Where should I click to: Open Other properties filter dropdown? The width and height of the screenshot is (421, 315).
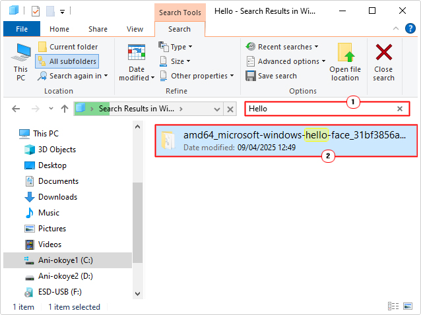197,76
